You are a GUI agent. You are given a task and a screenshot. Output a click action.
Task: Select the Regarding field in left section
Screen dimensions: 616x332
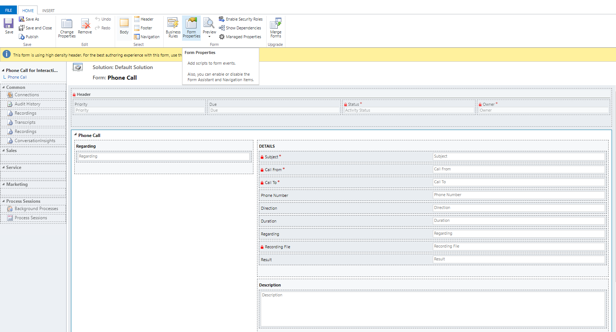tap(164, 156)
